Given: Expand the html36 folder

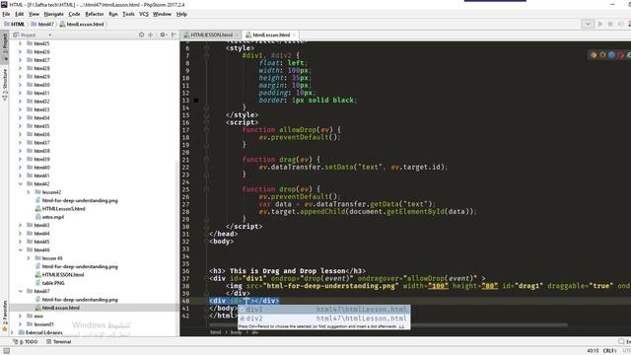Looking at the screenshot, I should pos(20,134).
